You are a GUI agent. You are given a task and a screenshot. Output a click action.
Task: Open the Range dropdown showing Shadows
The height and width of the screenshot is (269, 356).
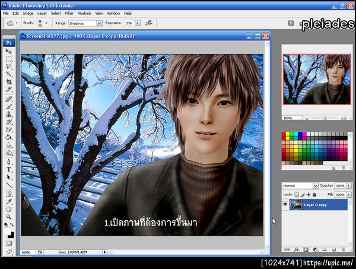pos(85,23)
